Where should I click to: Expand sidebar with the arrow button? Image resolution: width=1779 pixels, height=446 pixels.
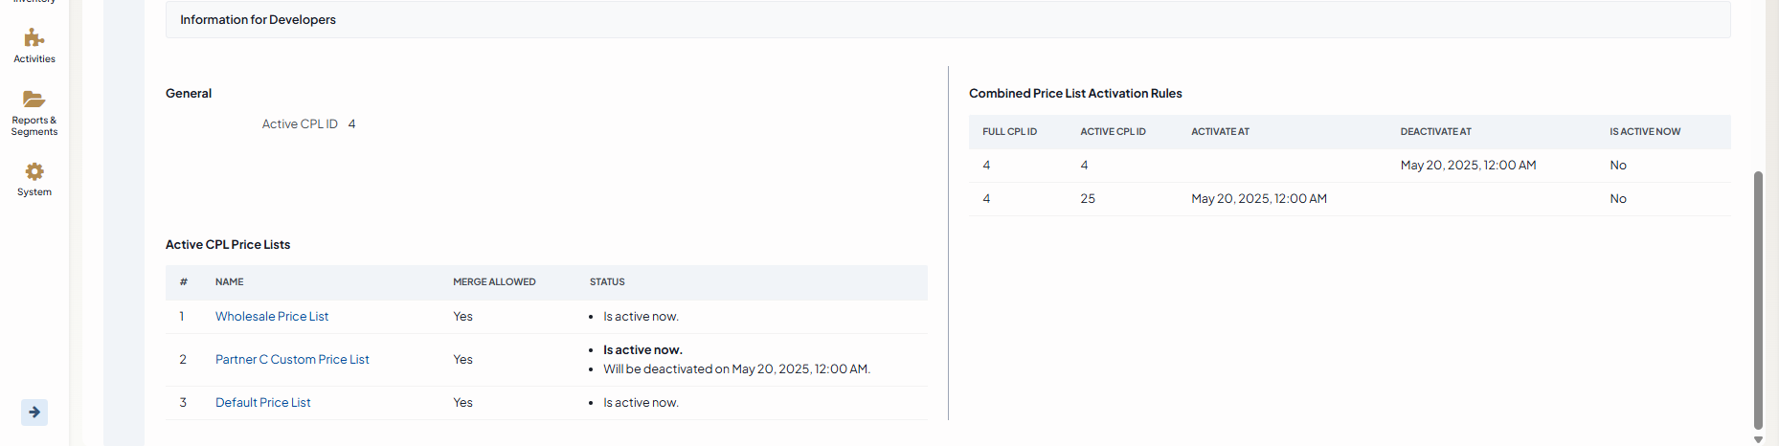(34, 413)
